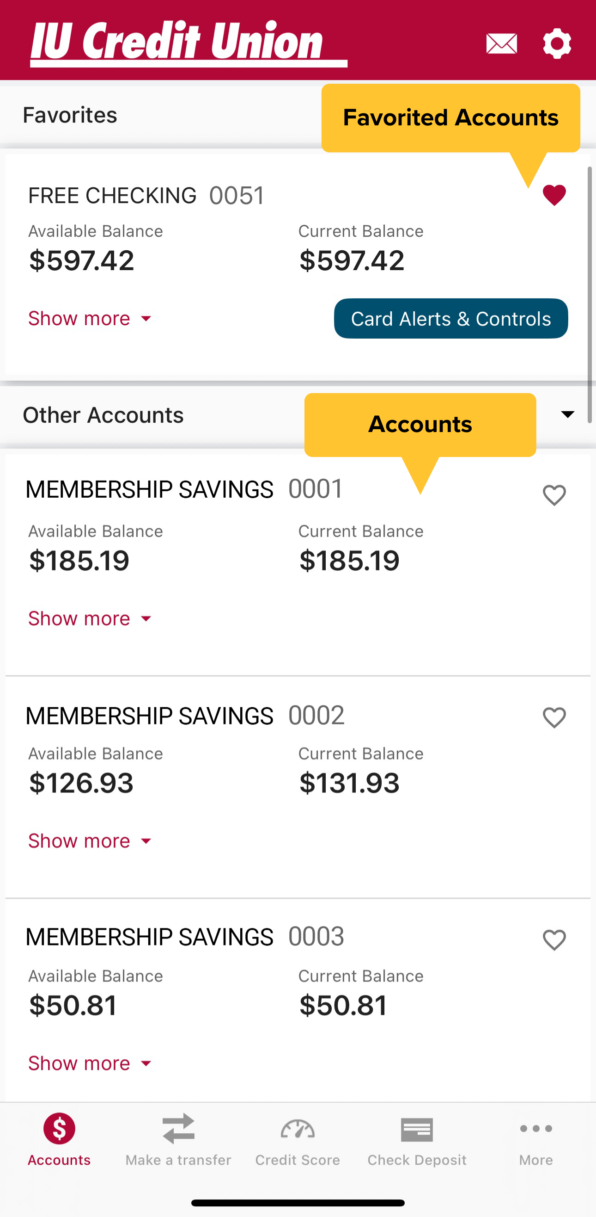Open the messages envelope icon
This screenshot has height=1217, width=596.
pyautogui.click(x=501, y=43)
